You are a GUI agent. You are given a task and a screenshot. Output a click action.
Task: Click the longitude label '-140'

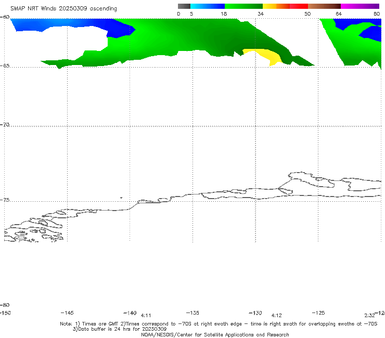pyautogui.click(x=130, y=313)
